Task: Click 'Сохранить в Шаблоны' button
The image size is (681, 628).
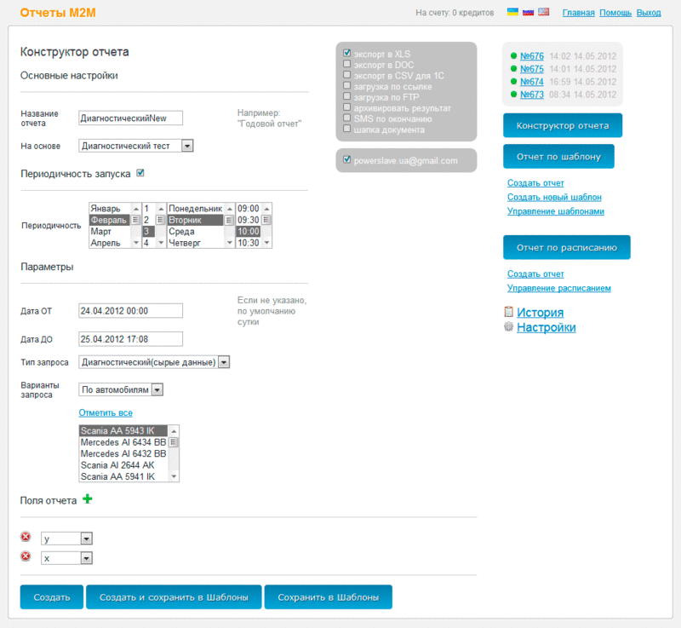Action: (x=329, y=597)
